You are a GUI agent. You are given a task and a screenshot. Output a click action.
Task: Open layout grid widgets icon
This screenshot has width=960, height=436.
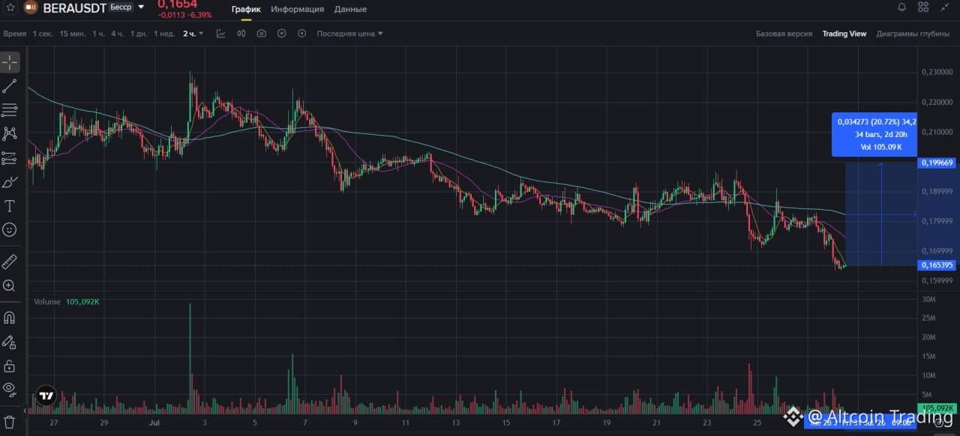click(923, 7)
